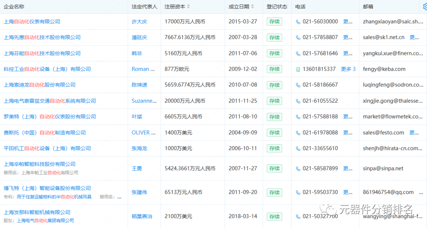This screenshot has width=427, height=228.
Task: Open 上海辛帕智能科技股份有限公司 link
Action: pos(40,164)
